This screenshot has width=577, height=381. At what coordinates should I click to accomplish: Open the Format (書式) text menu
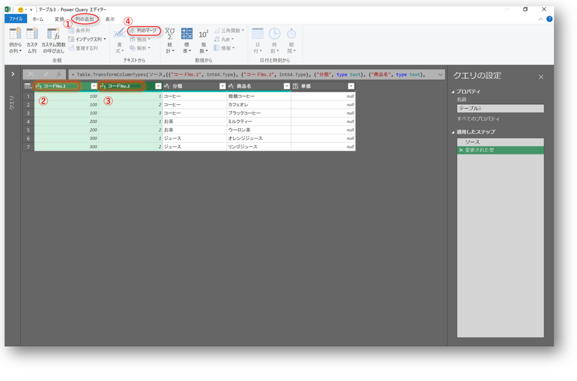[x=119, y=40]
